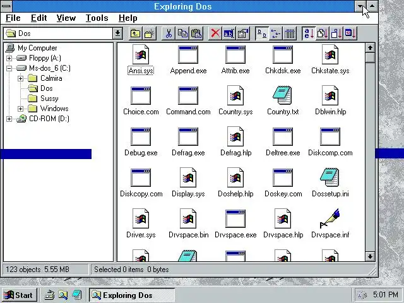
Task: Select the Dblwin.hlp file icon
Action: point(330,95)
